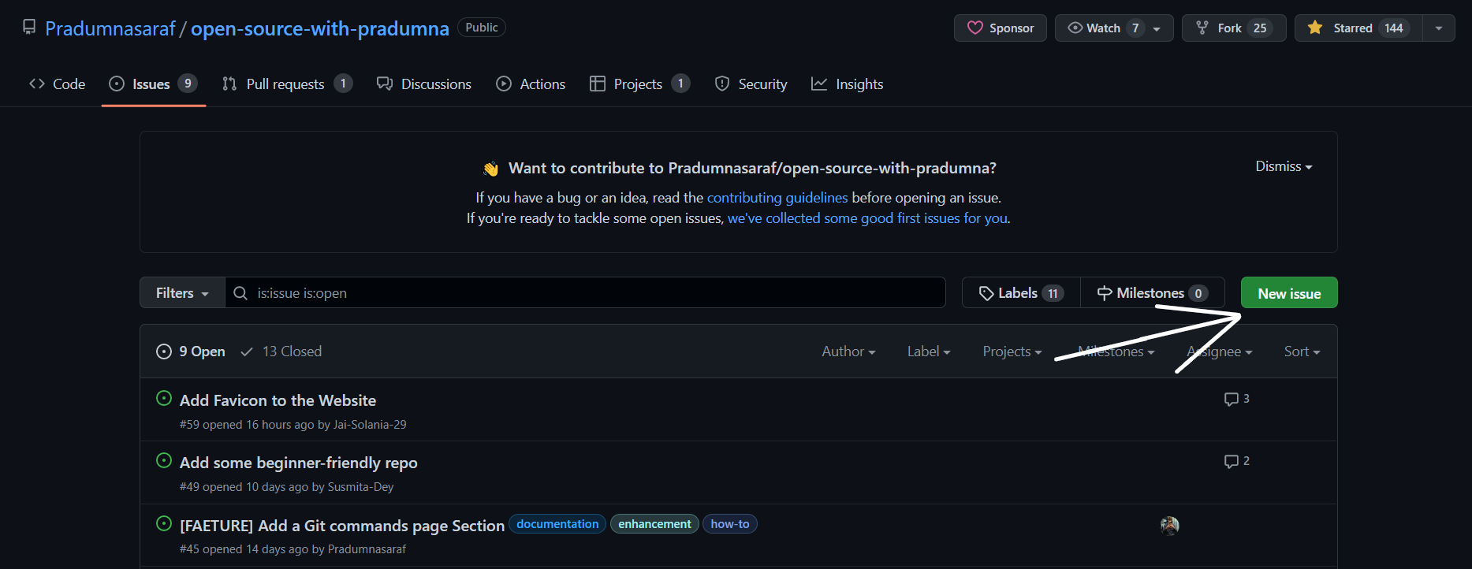
Task: Open the Sort dropdown
Action: tap(1302, 351)
